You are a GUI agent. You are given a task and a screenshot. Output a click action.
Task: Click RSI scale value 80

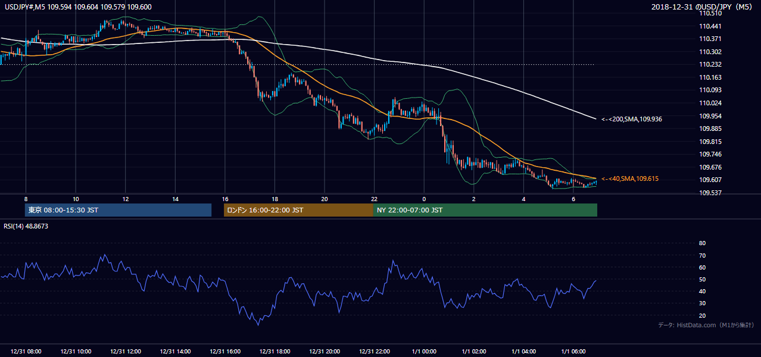click(703, 243)
